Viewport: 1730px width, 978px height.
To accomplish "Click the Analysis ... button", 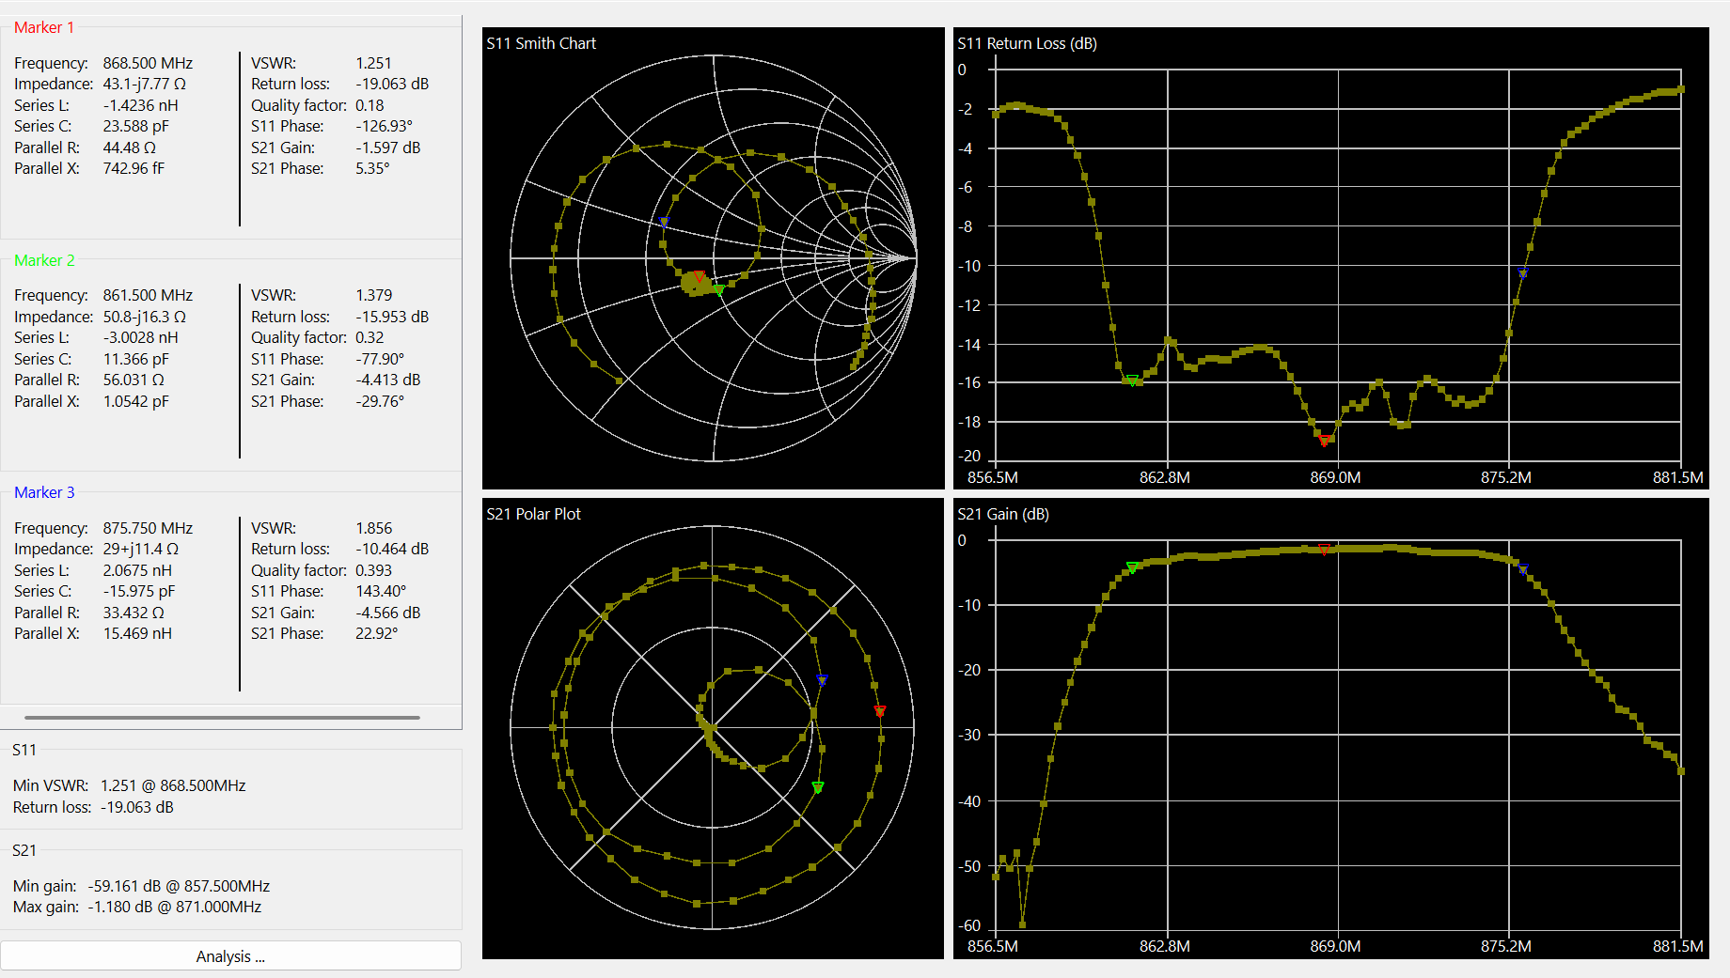I will [x=230, y=956].
